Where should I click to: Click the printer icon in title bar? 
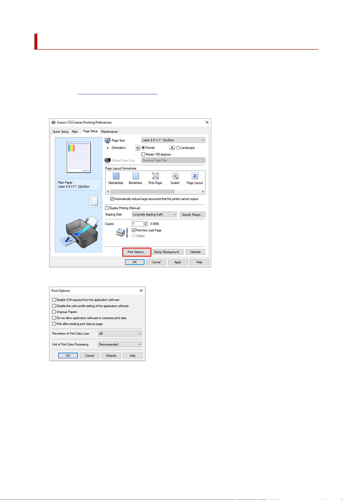(54, 122)
